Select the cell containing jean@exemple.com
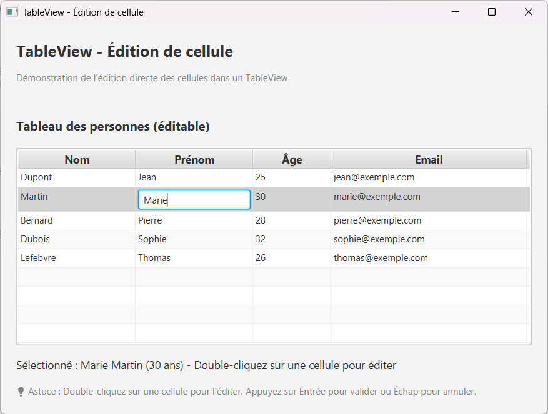 click(374, 177)
